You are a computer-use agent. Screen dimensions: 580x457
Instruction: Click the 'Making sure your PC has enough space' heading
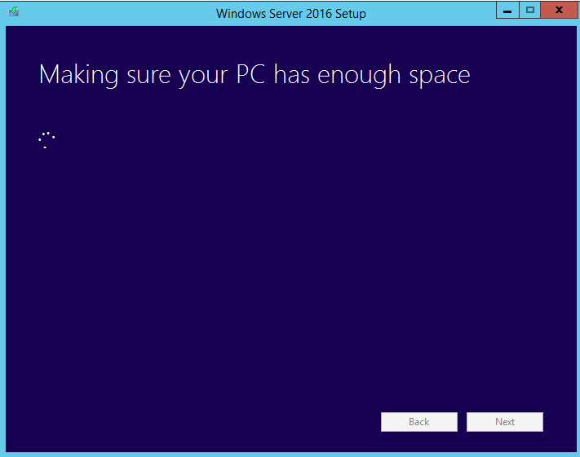[x=255, y=75]
